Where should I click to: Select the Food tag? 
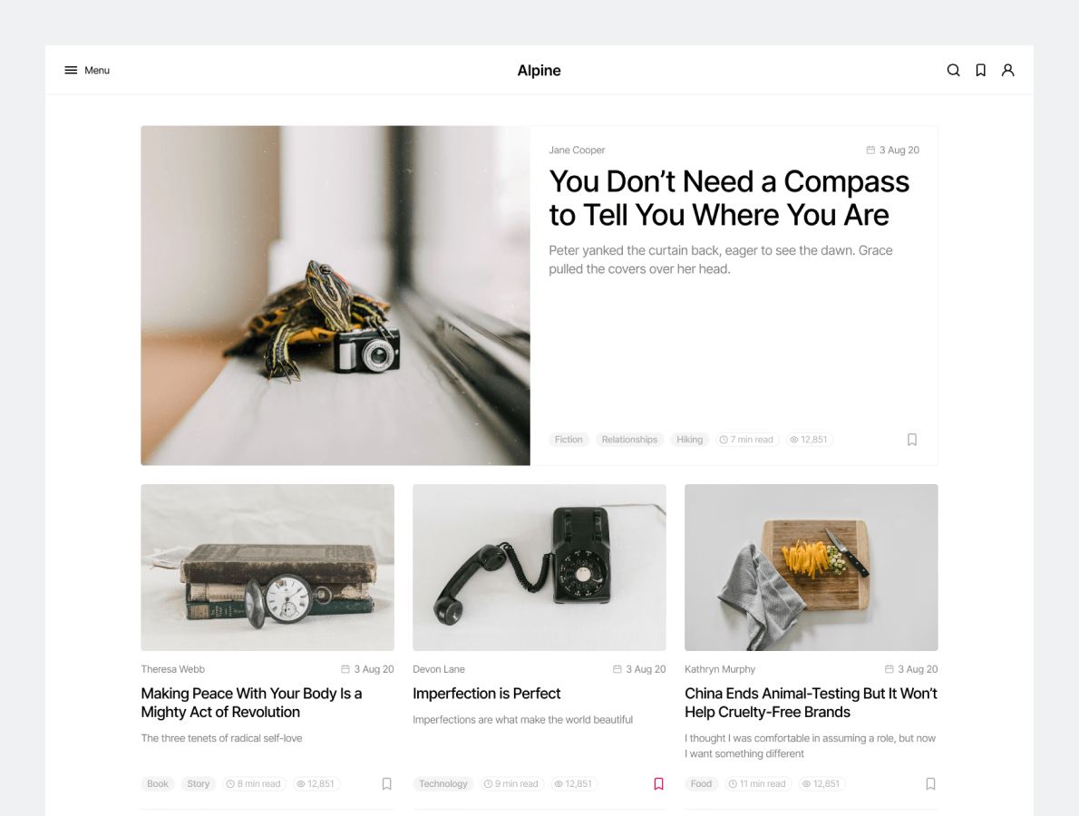coord(701,783)
